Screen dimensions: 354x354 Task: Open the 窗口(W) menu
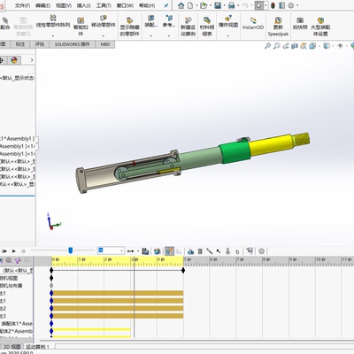pos(125,5)
